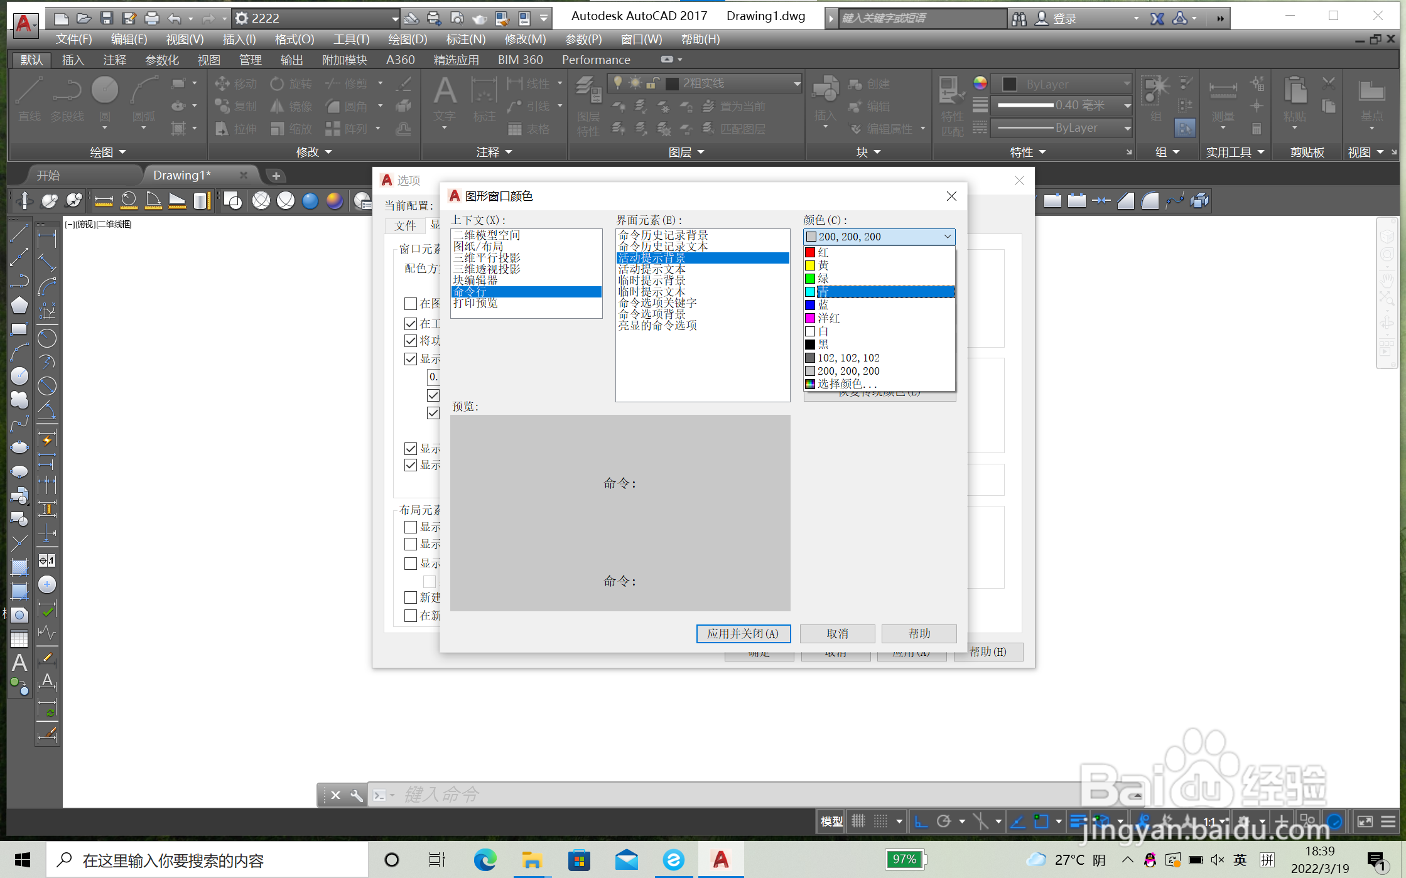Choose the 洋红 magenta color option
The image size is (1406, 878).
pyautogui.click(x=879, y=318)
